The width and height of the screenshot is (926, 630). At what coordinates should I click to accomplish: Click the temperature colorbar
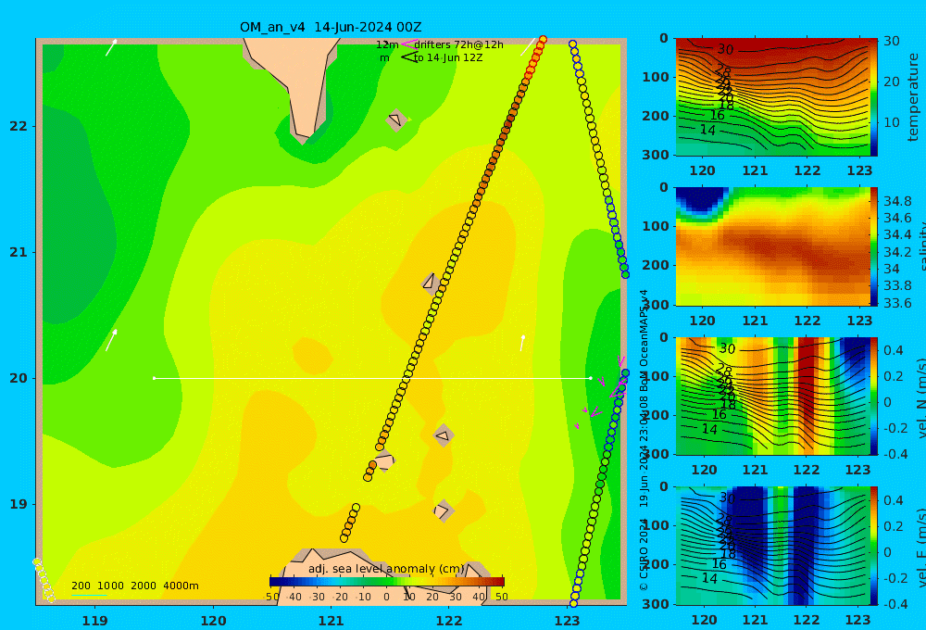click(874, 97)
